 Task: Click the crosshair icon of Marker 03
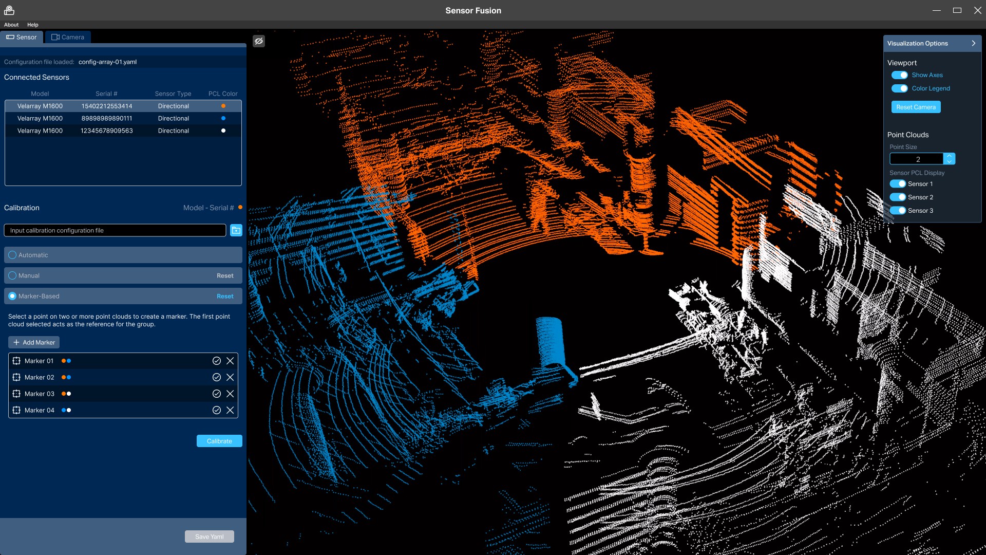click(x=16, y=394)
